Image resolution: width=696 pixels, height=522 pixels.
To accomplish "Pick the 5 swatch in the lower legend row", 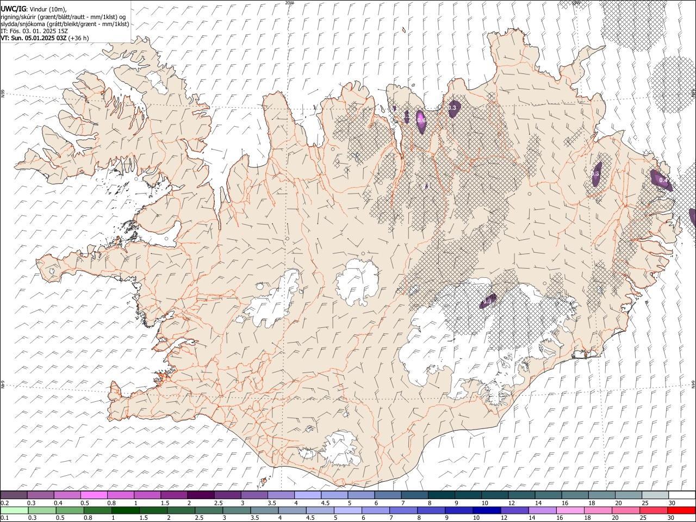I will 347,510.
